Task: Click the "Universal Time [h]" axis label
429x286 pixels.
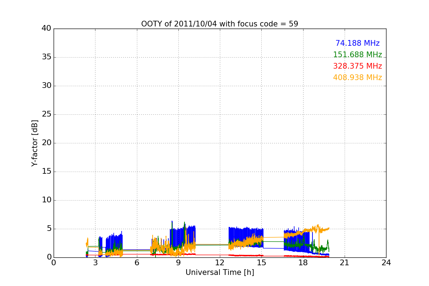Action: tap(220, 272)
